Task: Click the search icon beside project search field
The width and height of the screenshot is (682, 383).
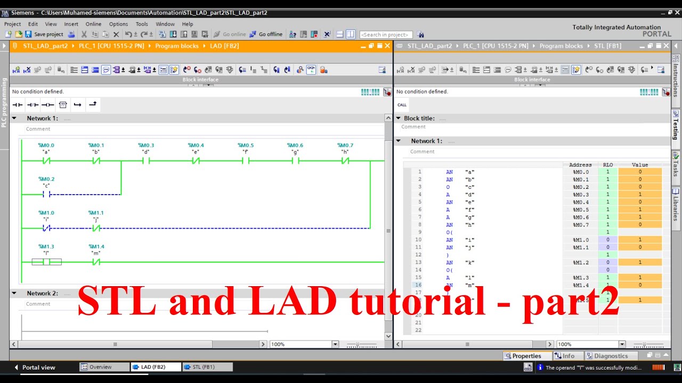Action: [x=420, y=34]
